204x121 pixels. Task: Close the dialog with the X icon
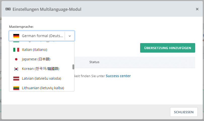pyautogui.click(x=197, y=9)
